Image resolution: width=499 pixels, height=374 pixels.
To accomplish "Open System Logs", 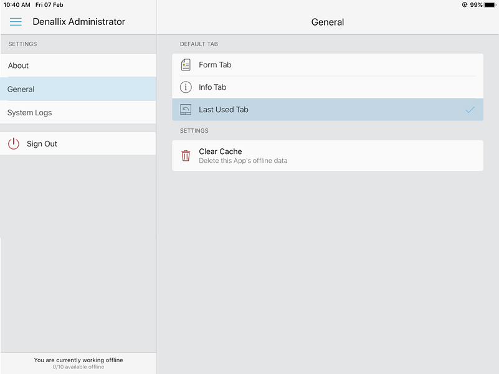I will tap(78, 112).
